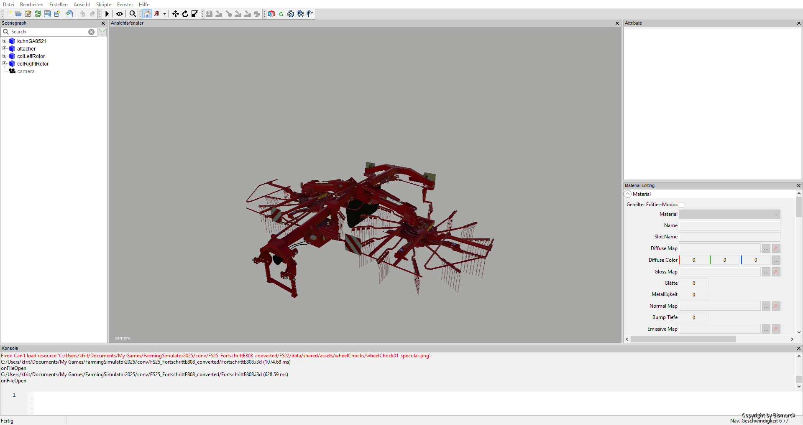Screen dimensions: 803x425
Task: Open the Bearbeiten menu
Action: (x=32, y=5)
